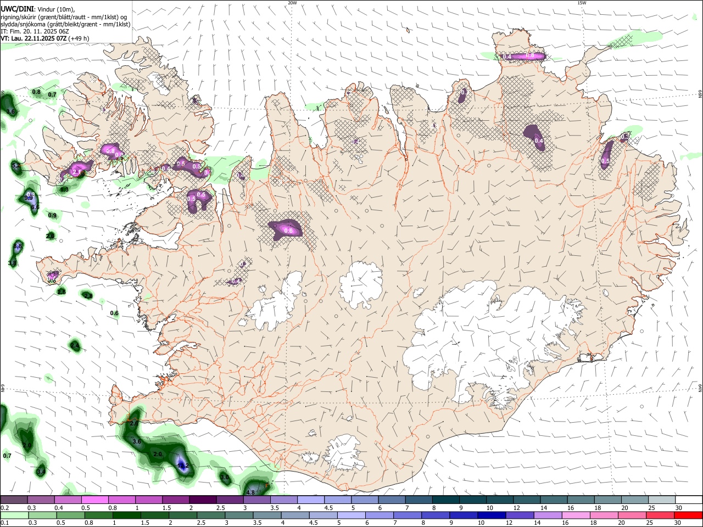Click the light pink 16 swatch in lower scale

pyautogui.click(x=576, y=515)
